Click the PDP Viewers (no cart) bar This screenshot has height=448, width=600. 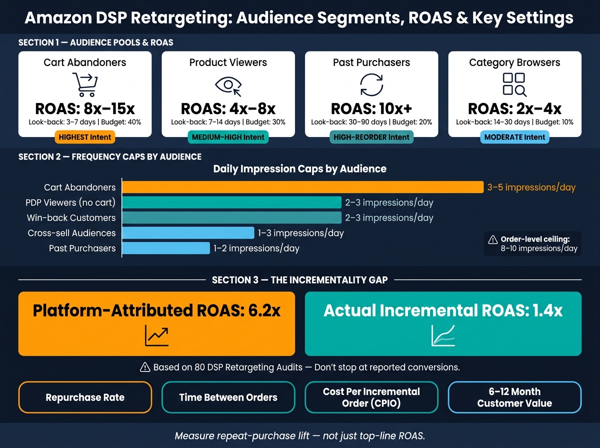coord(232,202)
